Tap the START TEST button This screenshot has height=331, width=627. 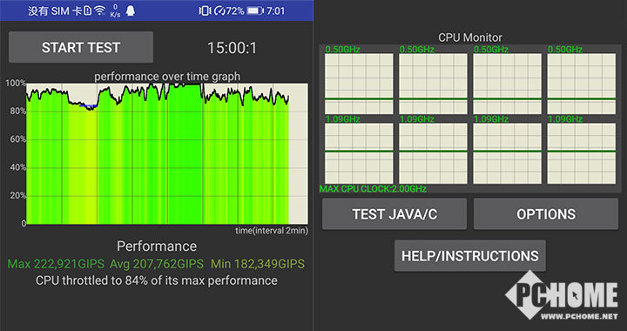pos(81,47)
